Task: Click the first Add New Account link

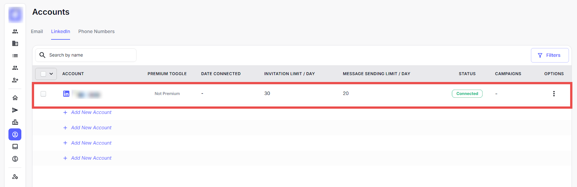Action: 91,112
